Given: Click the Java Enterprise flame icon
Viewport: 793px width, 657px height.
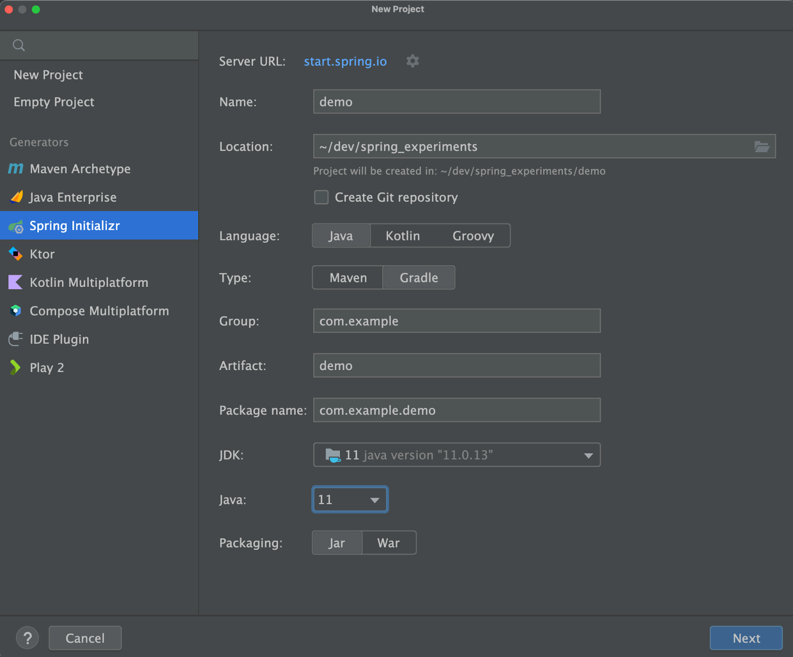Looking at the screenshot, I should tap(16, 197).
